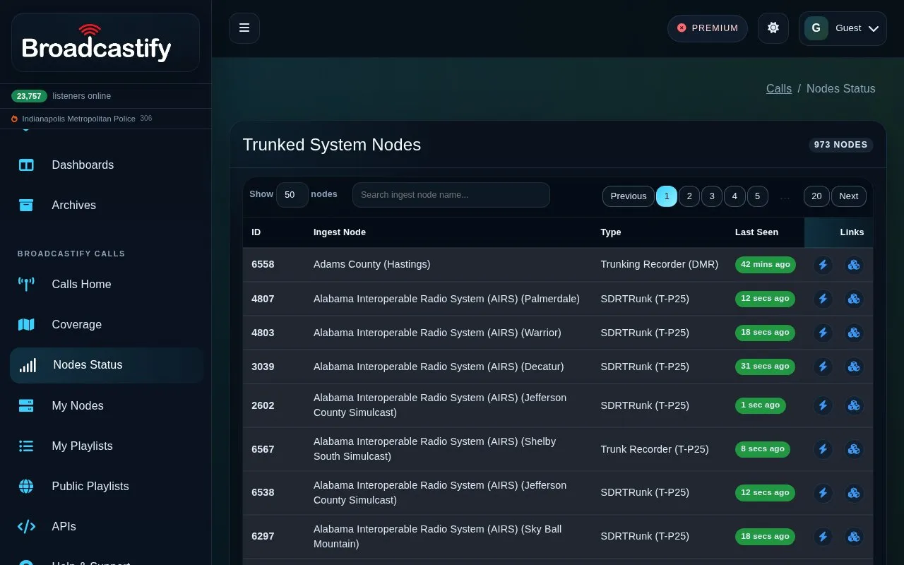
Task: Click the My Nodes server icon
Action: click(26, 405)
